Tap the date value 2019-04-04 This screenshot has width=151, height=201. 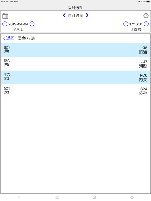[18, 24]
